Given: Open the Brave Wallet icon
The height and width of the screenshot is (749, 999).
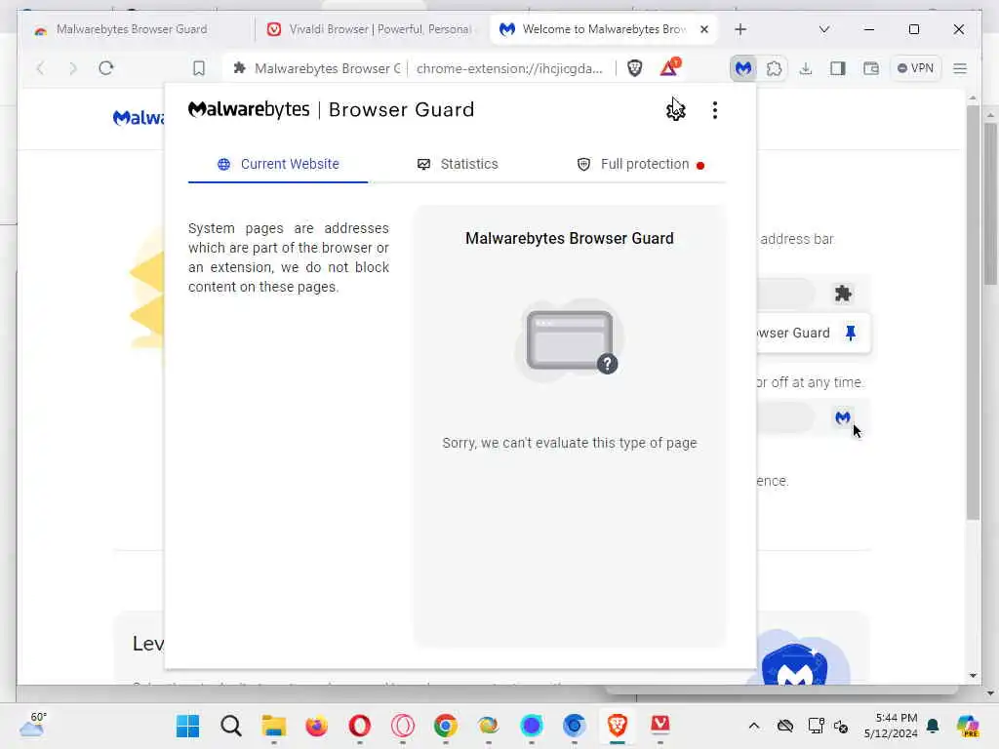Looking at the screenshot, I should 870,68.
